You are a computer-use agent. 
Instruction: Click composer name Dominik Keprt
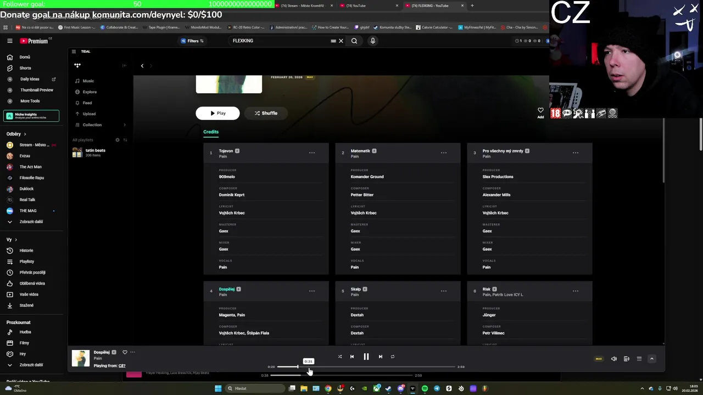click(232, 195)
